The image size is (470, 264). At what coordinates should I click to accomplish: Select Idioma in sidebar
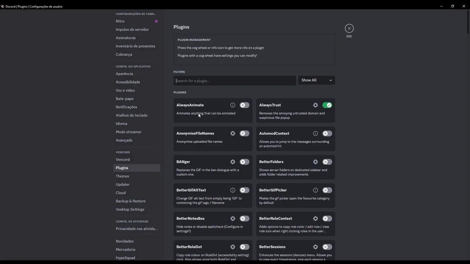pyautogui.click(x=137, y=124)
